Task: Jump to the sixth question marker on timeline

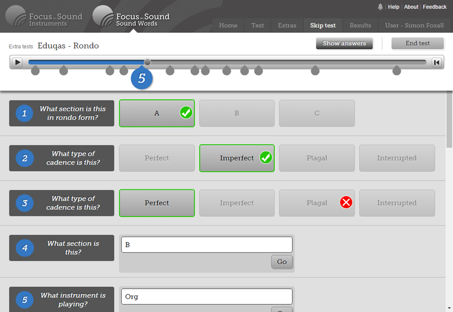Action: pos(170,70)
